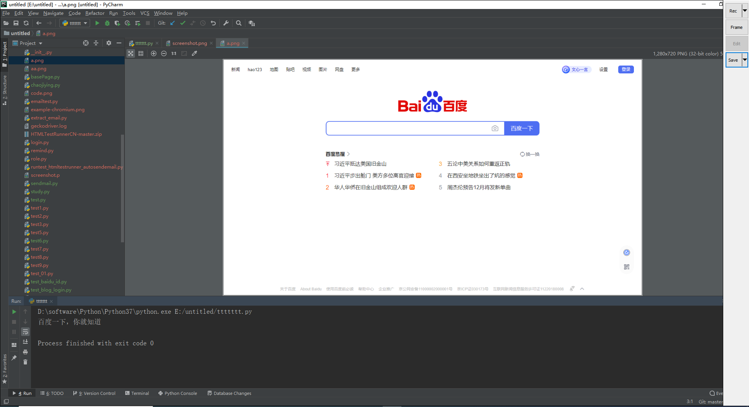This screenshot has height=407, width=749.
Task: Select sendmail.py in project tree
Action: (x=44, y=183)
